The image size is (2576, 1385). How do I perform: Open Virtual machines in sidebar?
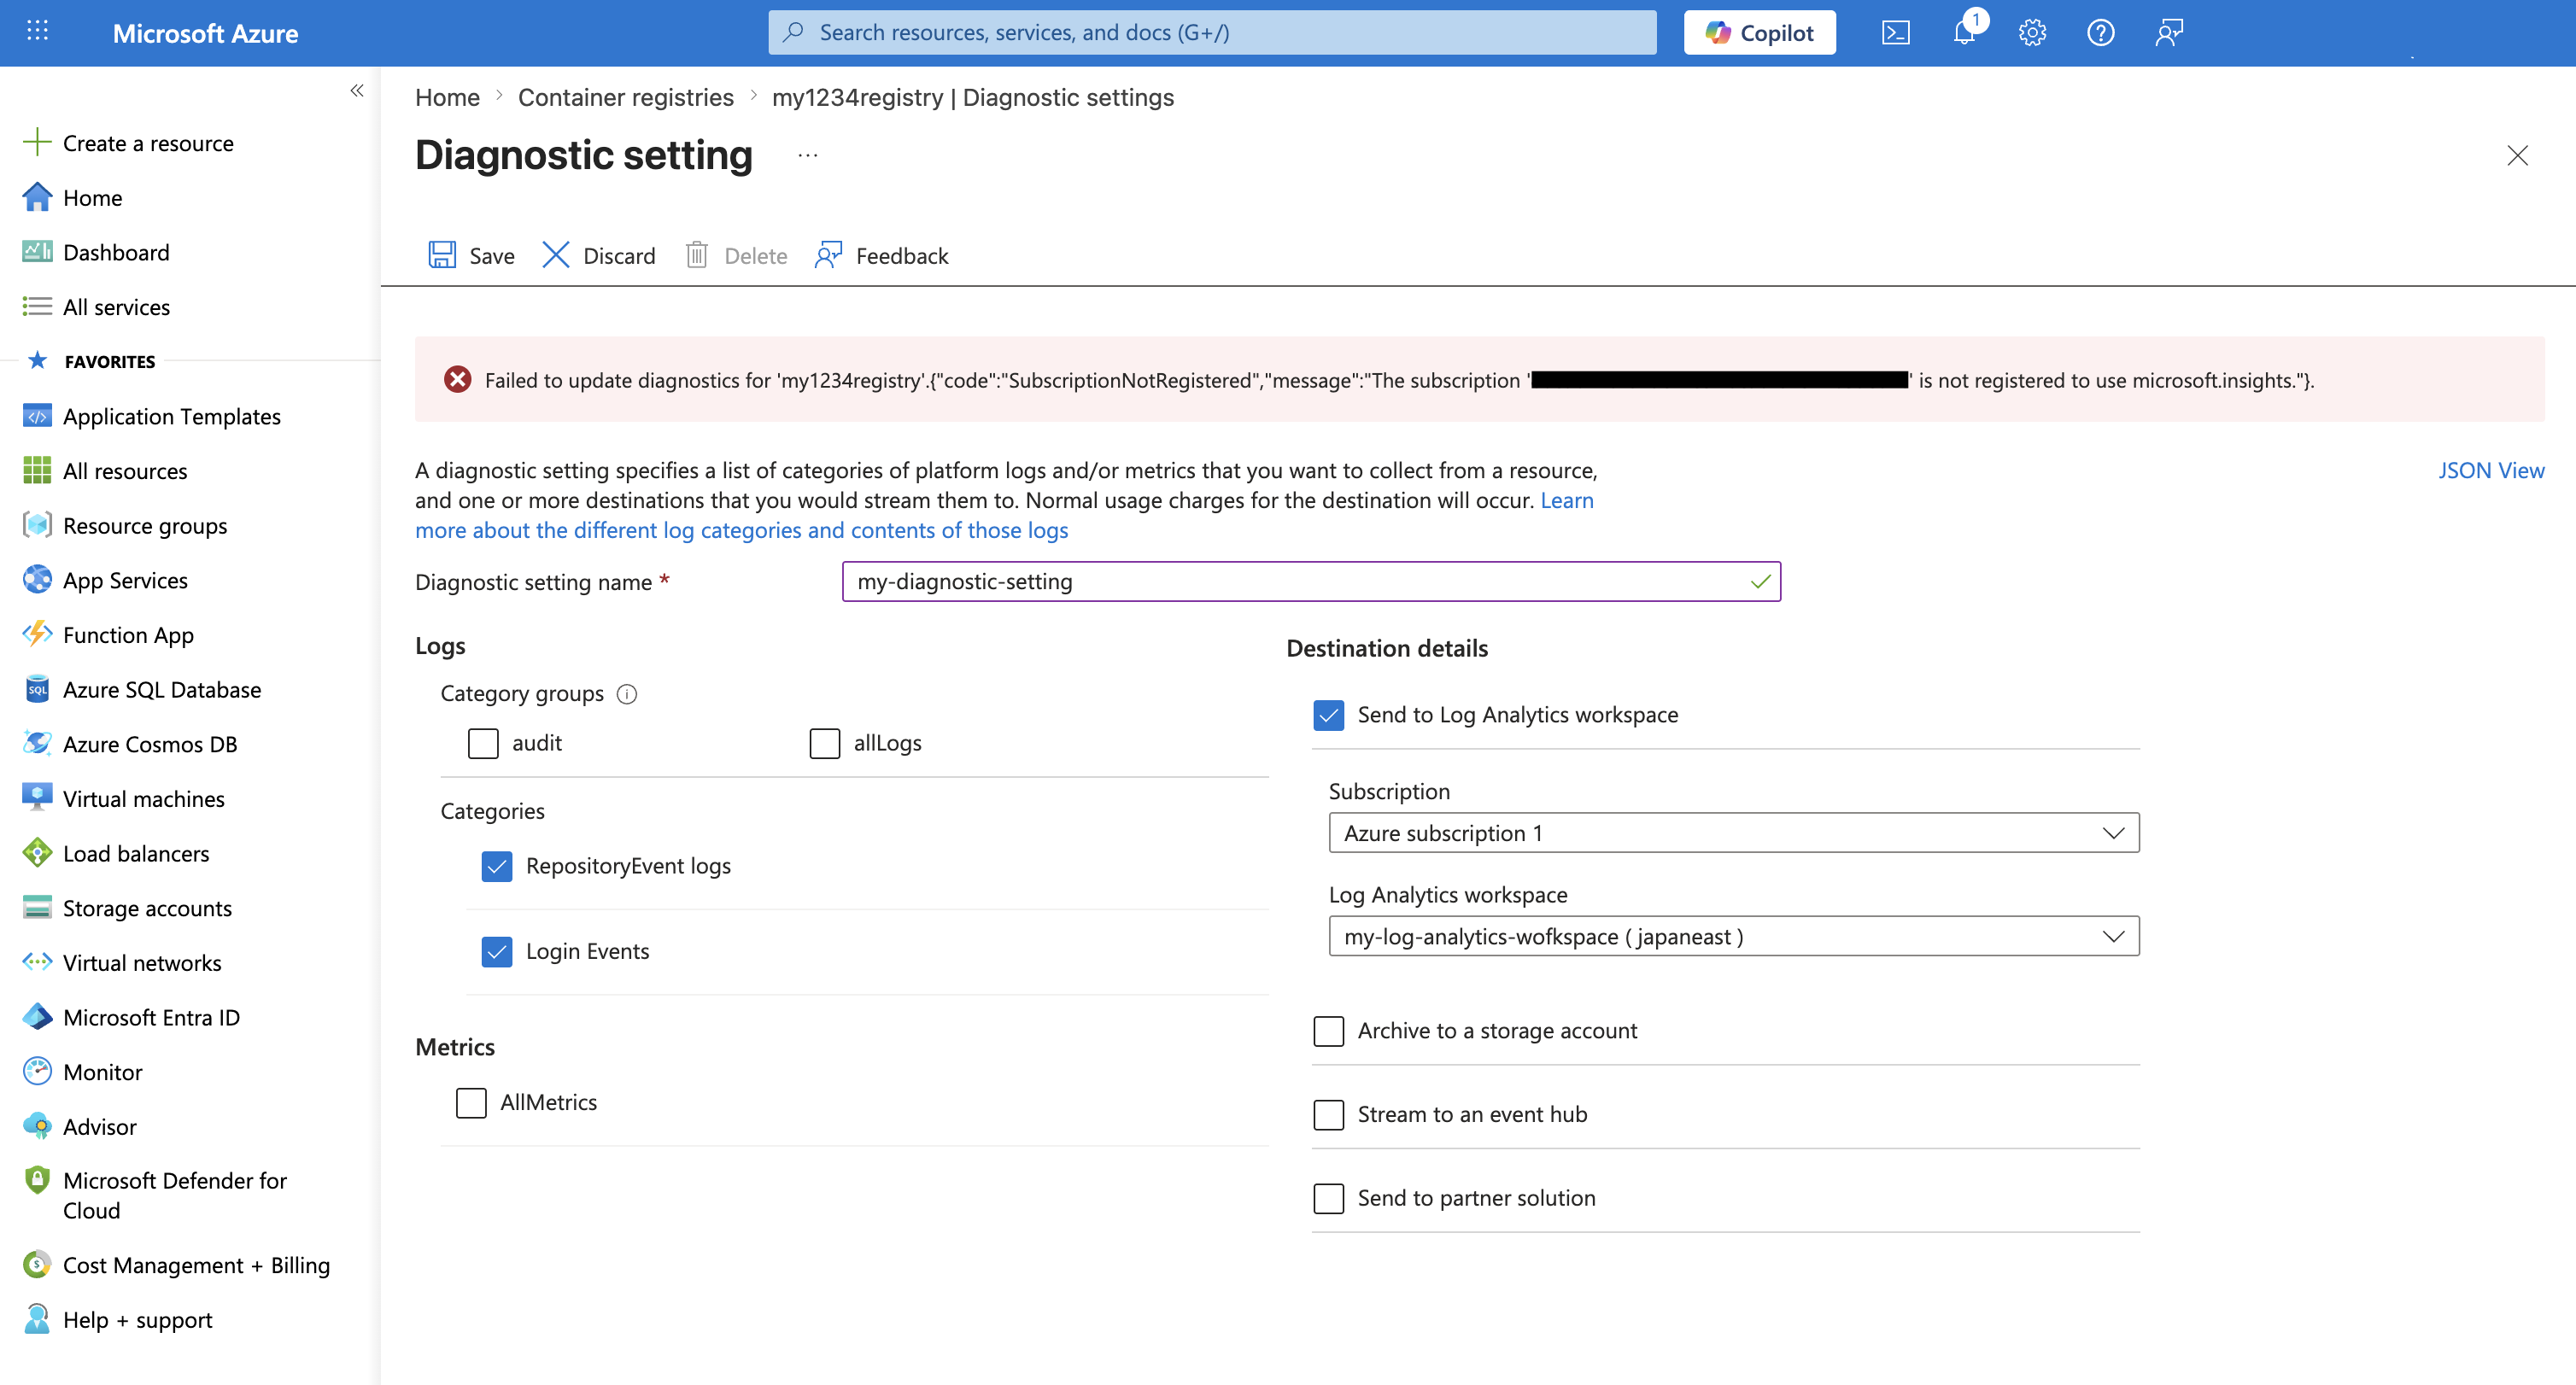(x=143, y=799)
